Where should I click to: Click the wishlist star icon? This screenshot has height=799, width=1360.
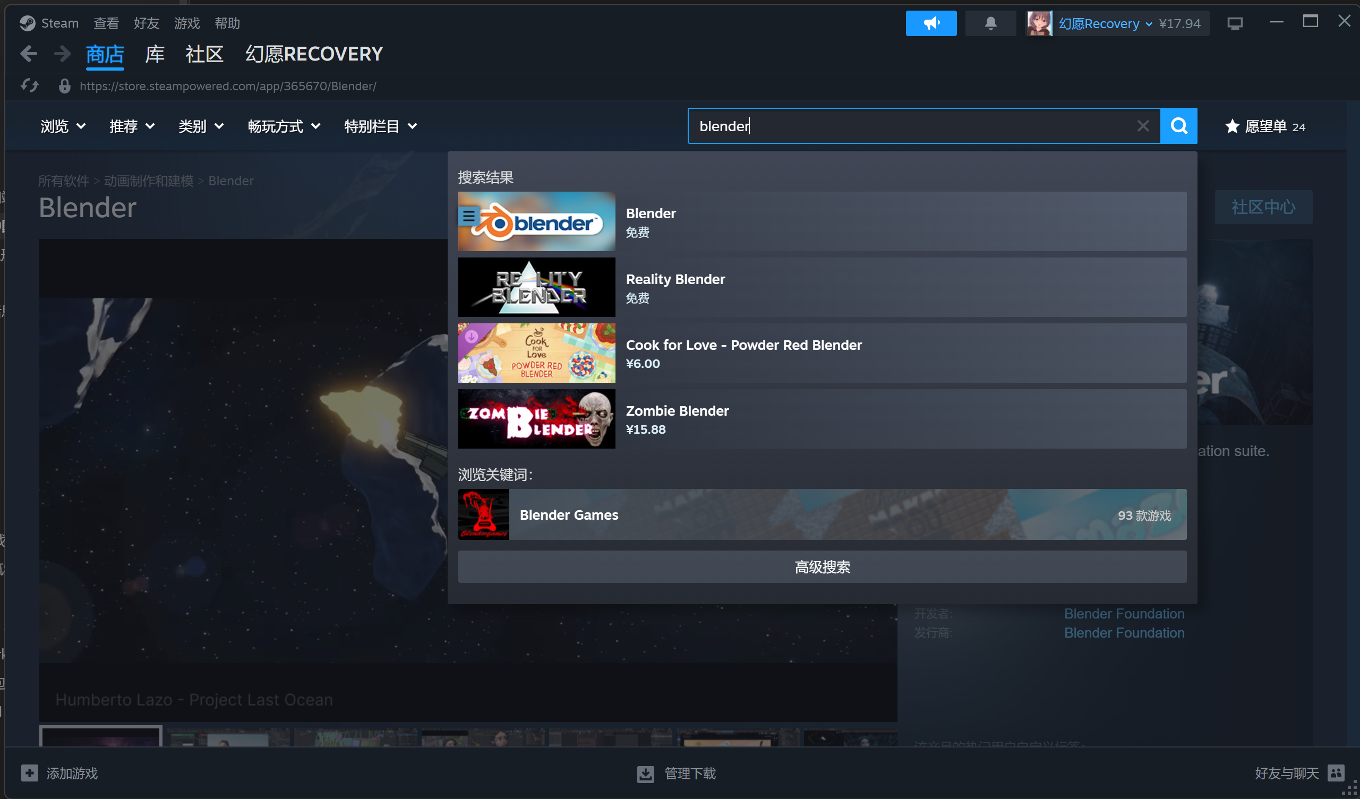1232,126
